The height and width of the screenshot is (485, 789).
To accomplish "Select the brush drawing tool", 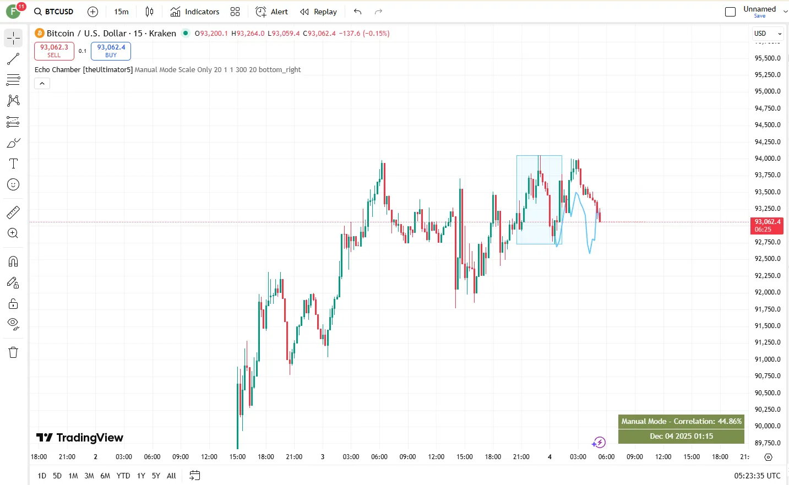I will click(13, 143).
